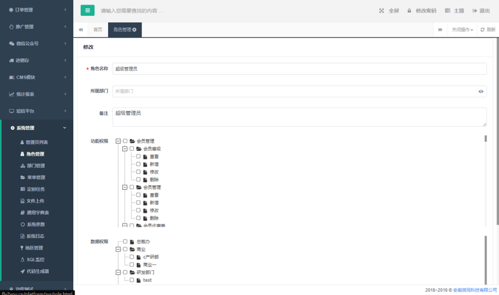
Task: Click the 菜单管理 folder icon
Action: [22, 178]
